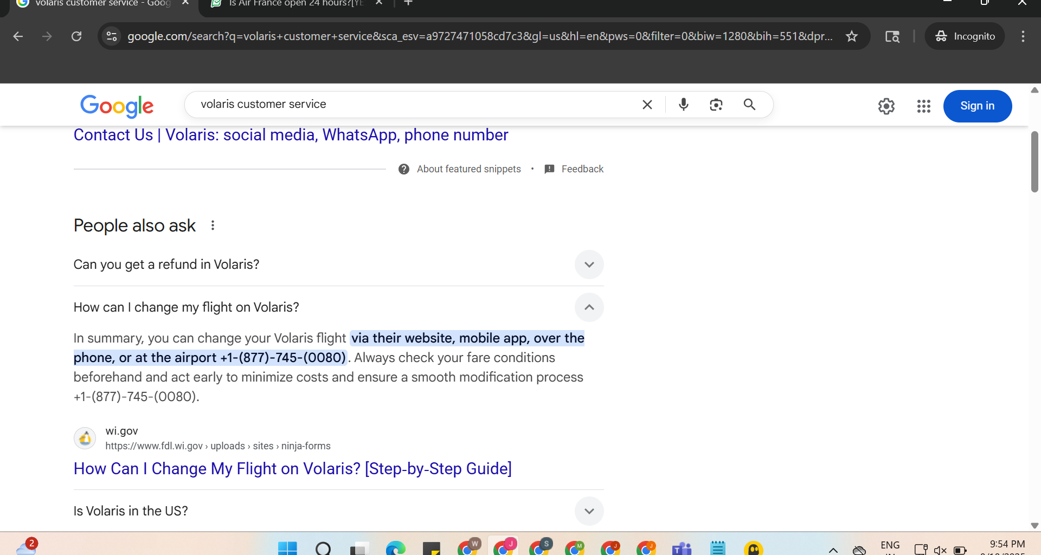Switch to the Is Air France open 24 hours tab

pos(295,3)
